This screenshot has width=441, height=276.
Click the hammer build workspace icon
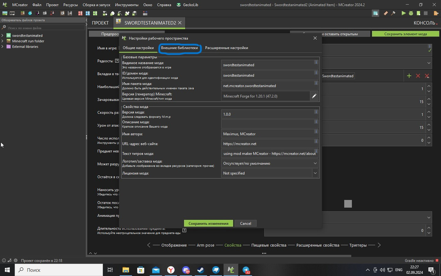coord(393,13)
